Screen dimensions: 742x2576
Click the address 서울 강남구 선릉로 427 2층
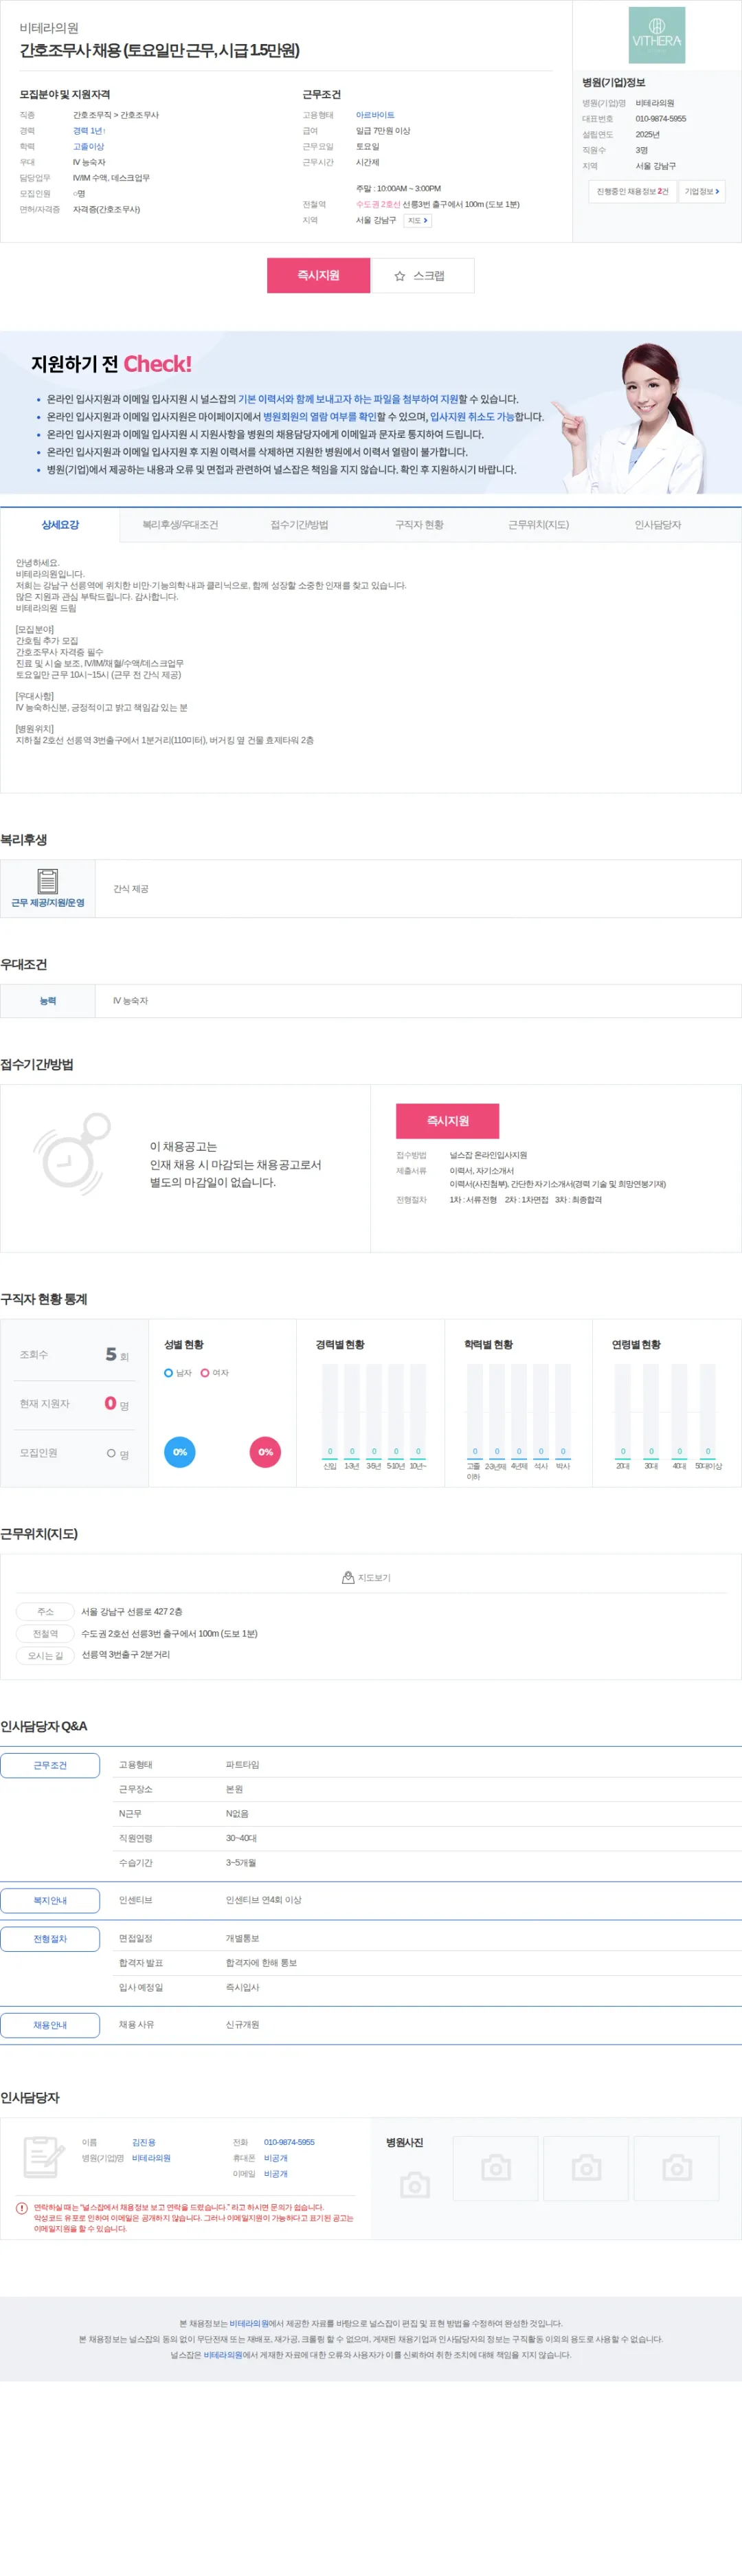(132, 1612)
